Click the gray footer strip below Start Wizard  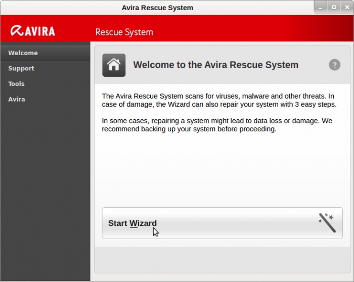[x=222, y=259]
